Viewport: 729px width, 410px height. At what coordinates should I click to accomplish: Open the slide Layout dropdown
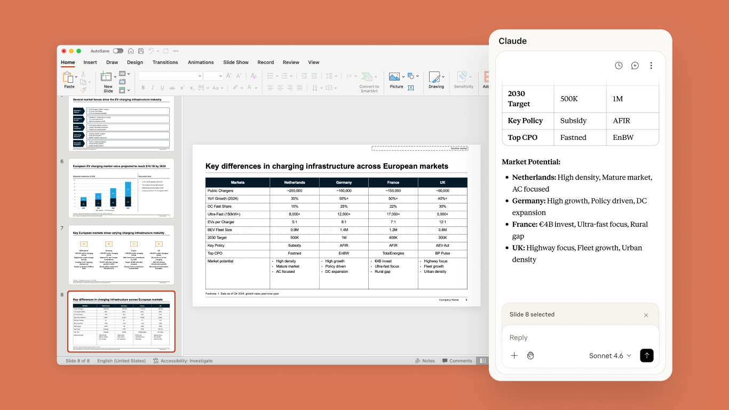[124, 74]
